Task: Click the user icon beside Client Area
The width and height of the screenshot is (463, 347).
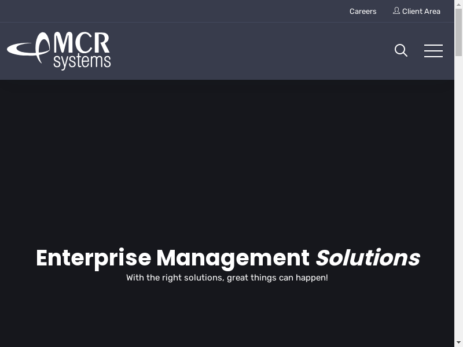Action: click(x=396, y=11)
